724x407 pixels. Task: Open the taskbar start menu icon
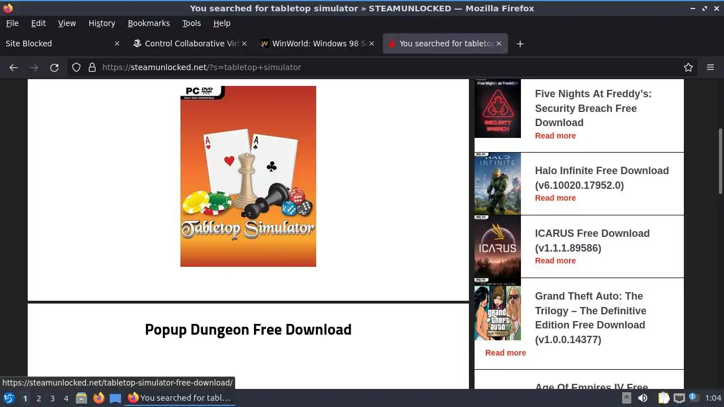coord(9,398)
